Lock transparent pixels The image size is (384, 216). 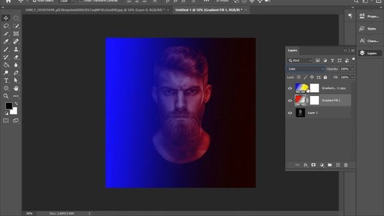299,77
